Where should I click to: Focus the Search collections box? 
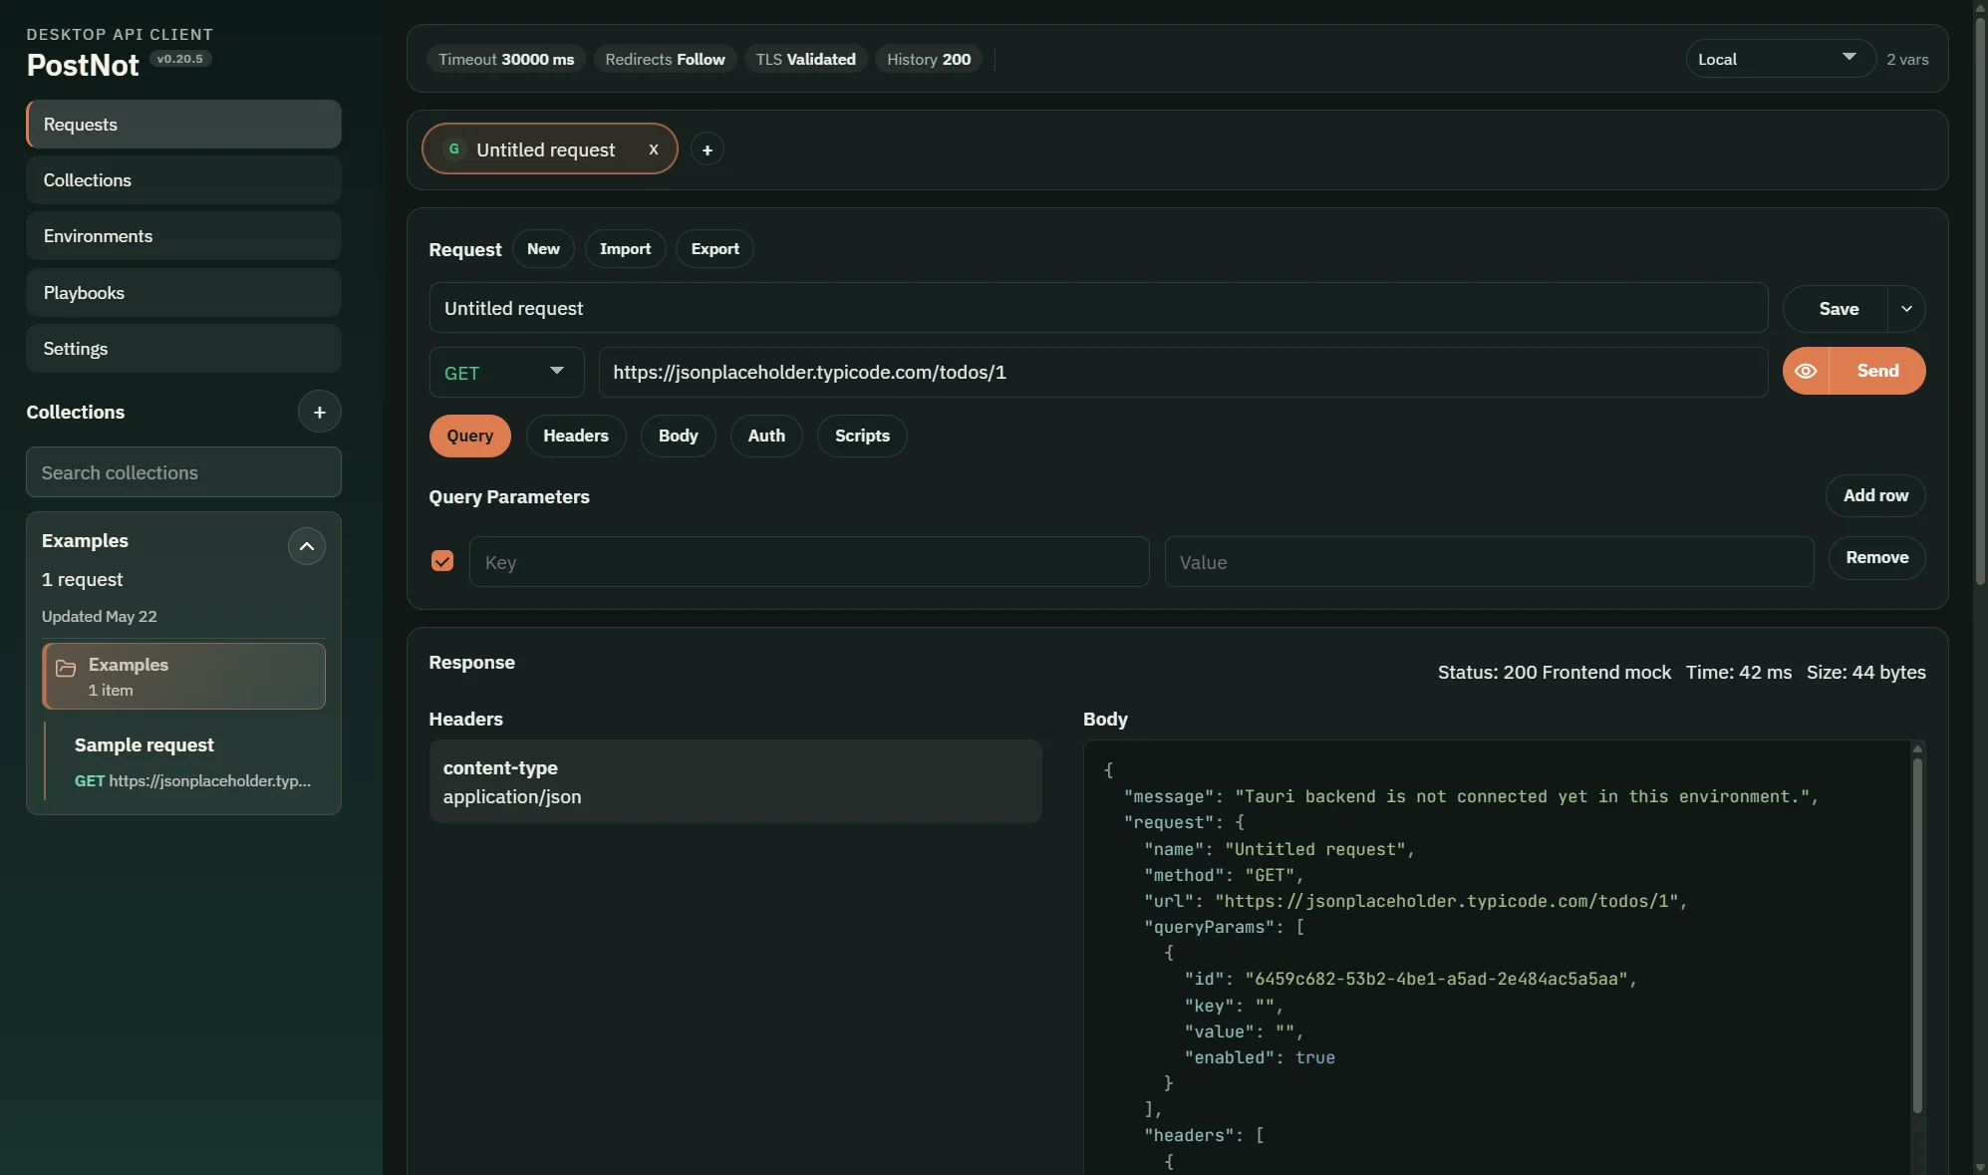pos(183,472)
